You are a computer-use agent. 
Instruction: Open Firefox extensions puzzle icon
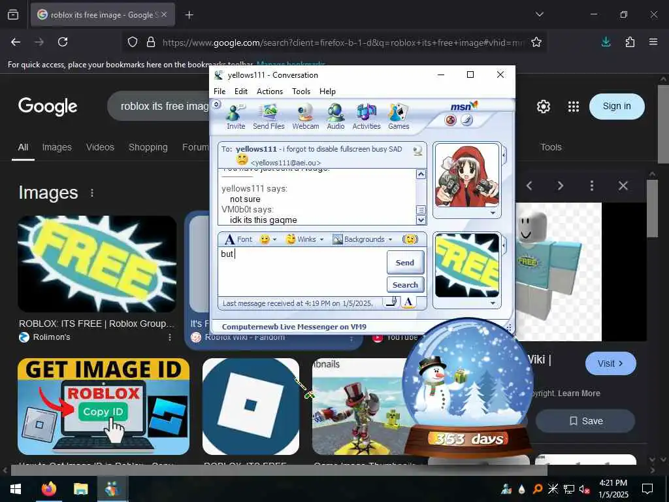(630, 42)
